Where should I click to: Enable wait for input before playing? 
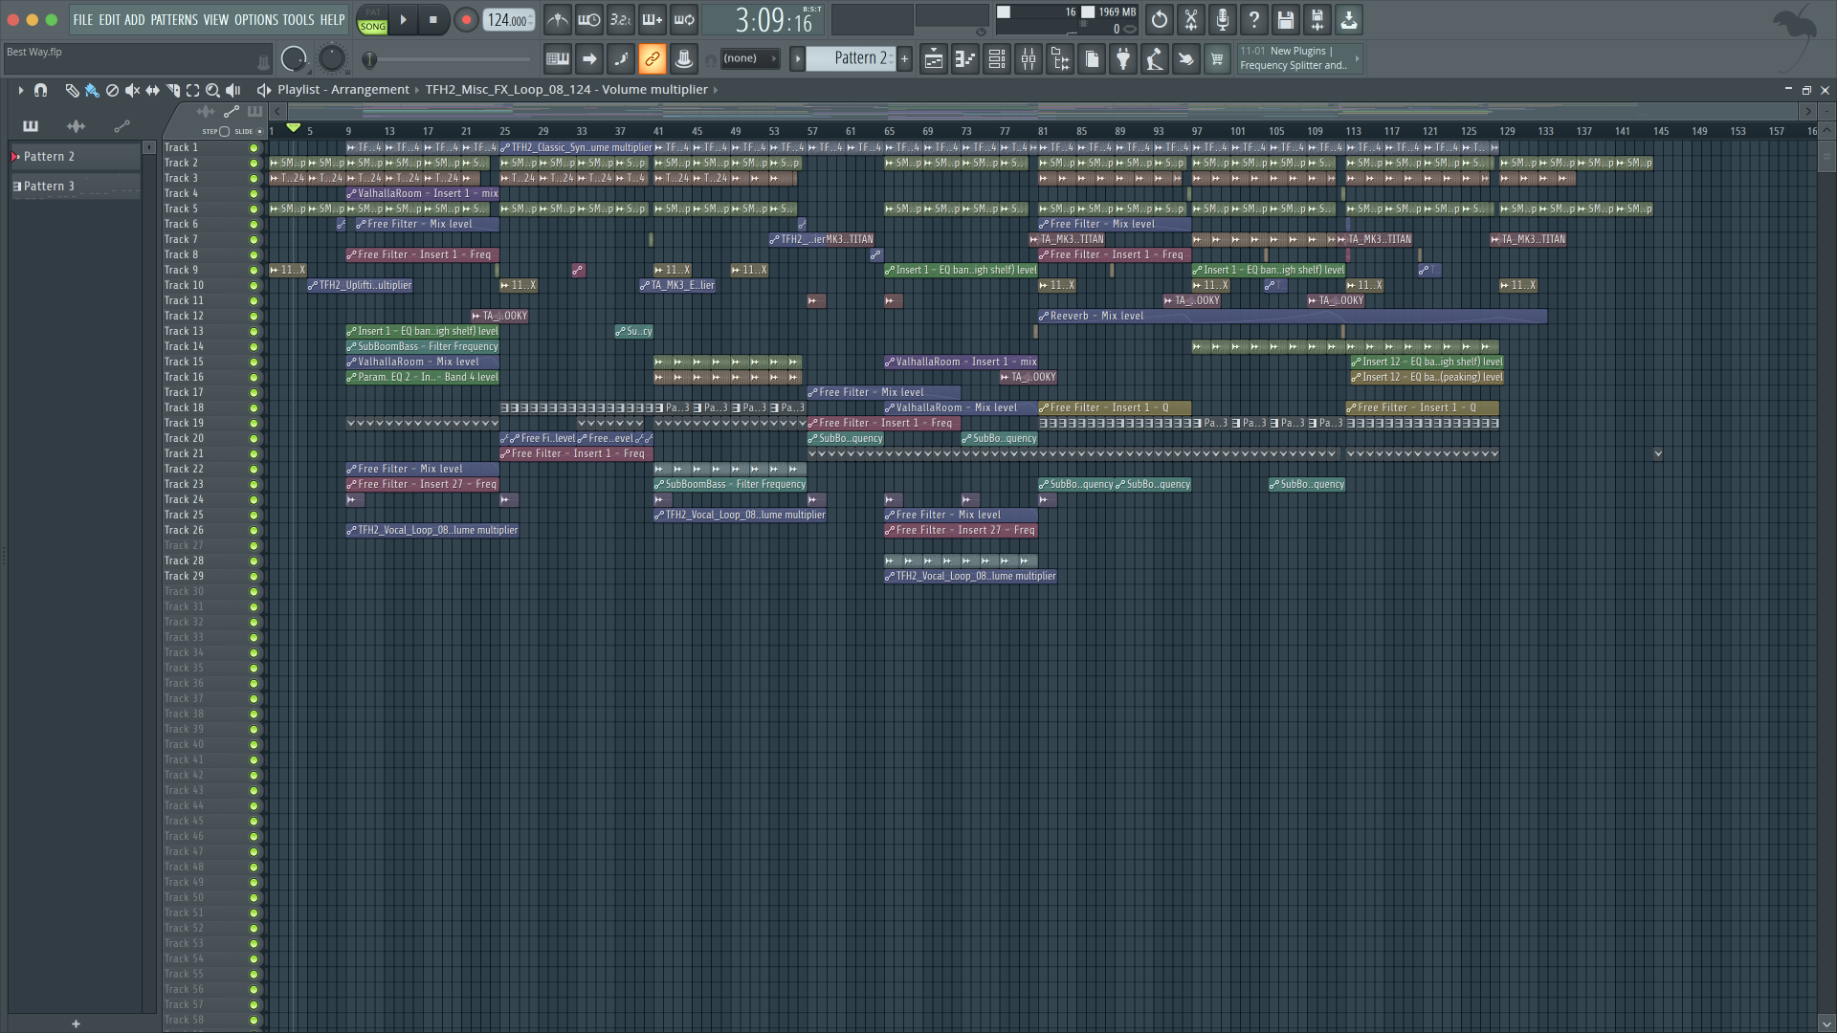[x=589, y=19]
